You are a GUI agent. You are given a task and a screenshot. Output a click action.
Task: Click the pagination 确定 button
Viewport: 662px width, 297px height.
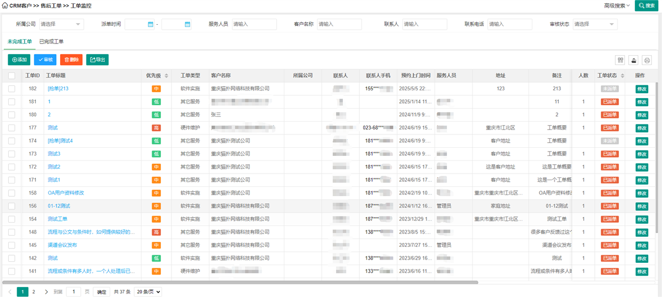(x=101, y=291)
